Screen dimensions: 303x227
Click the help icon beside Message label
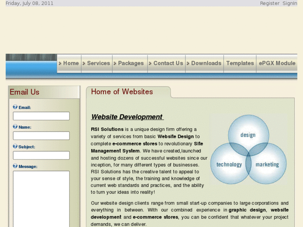[15, 166]
